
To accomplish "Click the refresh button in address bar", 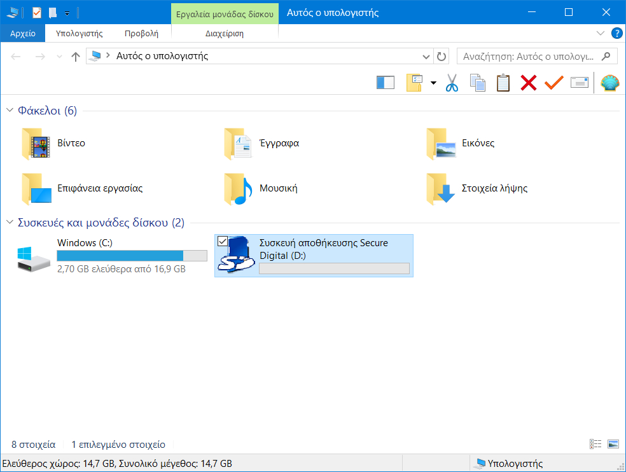I will pyautogui.click(x=441, y=57).
